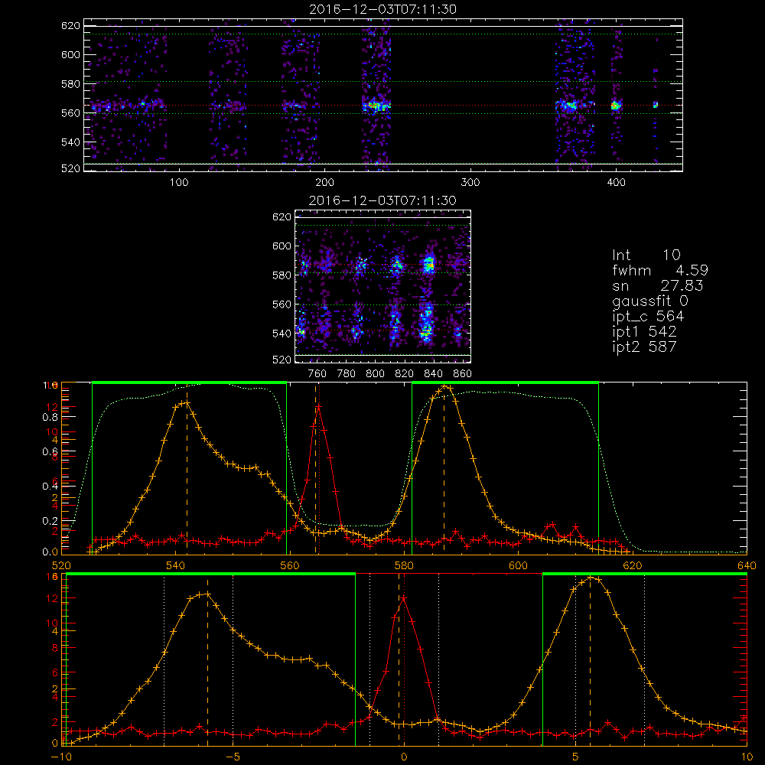Click the brightest blob near 840 in middle image
The image size is (765, 765).
(x=428, y=265)
